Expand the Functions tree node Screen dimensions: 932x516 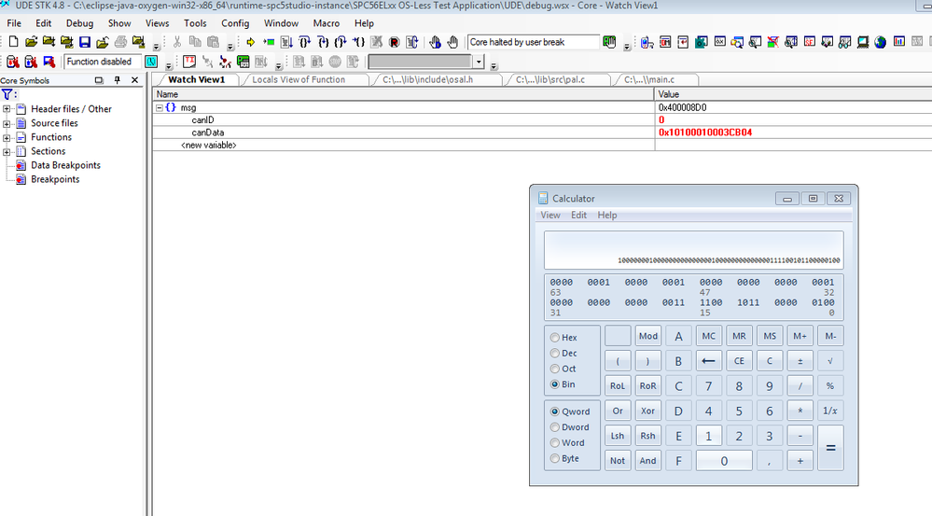coord(7,137)
